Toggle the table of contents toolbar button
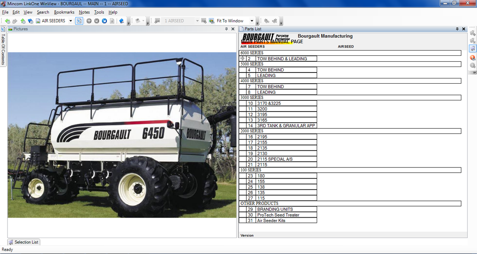The height and width of the screenshot is (254, 477). tap(79, 21)
